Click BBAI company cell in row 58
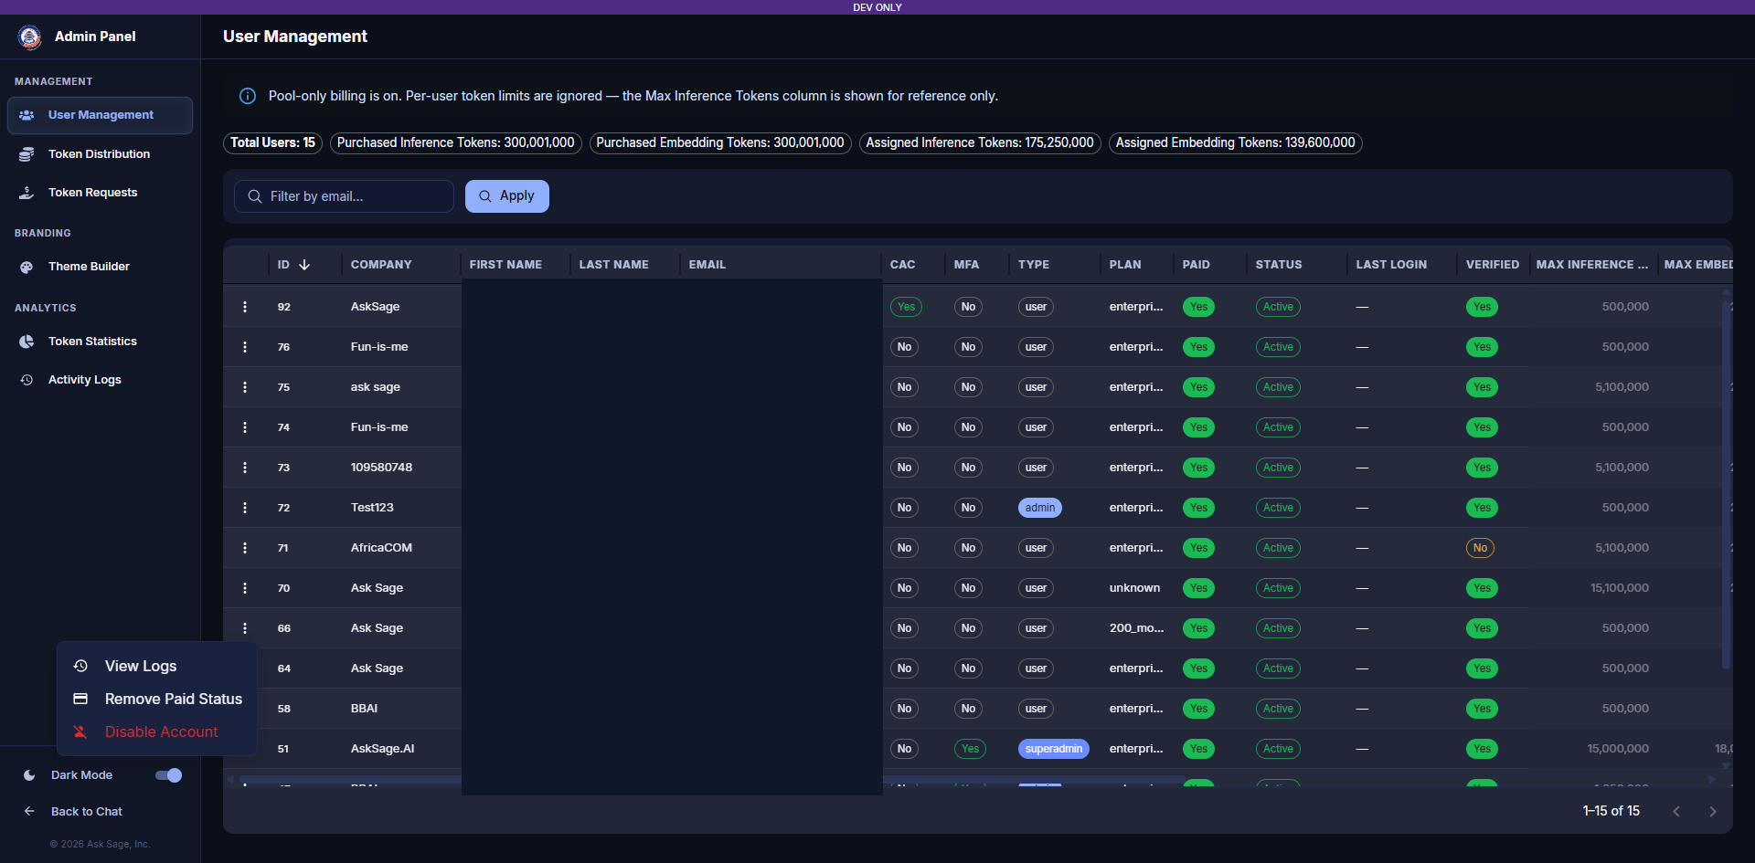 click(364, 709)
